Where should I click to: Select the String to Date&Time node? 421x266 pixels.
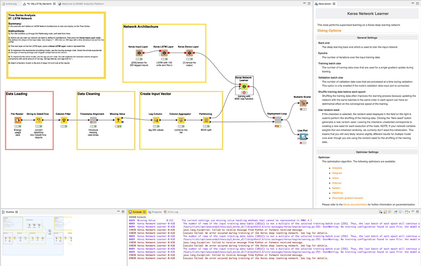click(x=38, y=120)
